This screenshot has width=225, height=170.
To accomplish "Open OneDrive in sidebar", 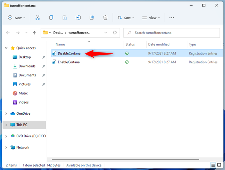I will tap(23, 114).
